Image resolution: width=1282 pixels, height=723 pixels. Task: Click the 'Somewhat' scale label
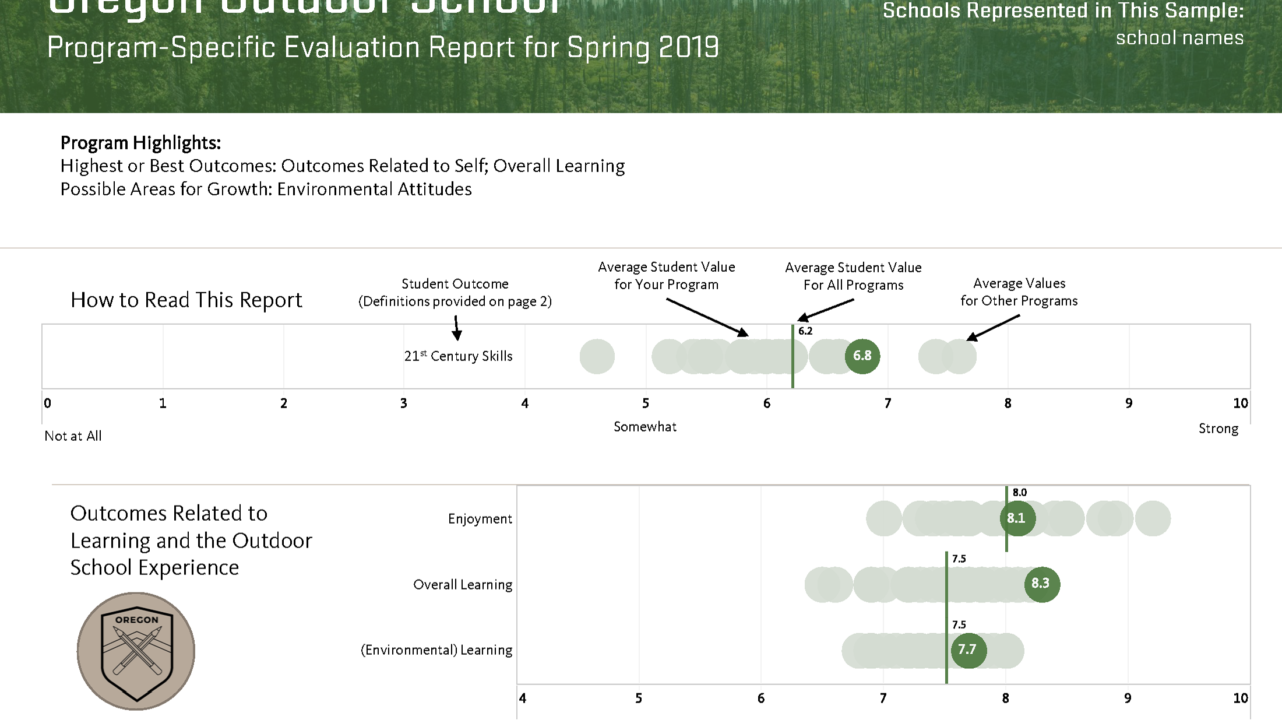coord(645,427)
